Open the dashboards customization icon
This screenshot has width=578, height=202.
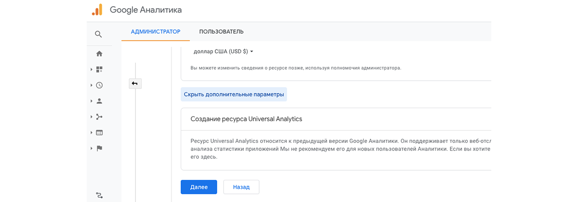click(99, 69)
